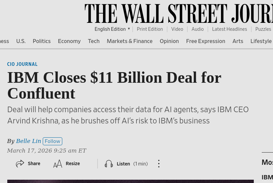The image size is (273, 183).
Task: Navigate to Markets & Finance
Action: (130, 41)
